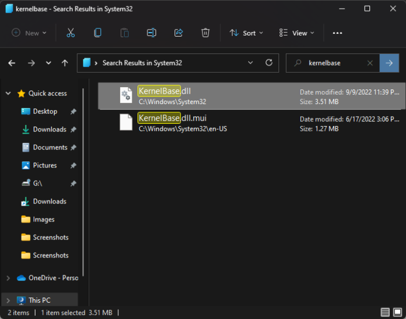406x319 pixels.
Task: Clear the kernelbase search text
Action: pyautogui.click(x=370, y=63)
